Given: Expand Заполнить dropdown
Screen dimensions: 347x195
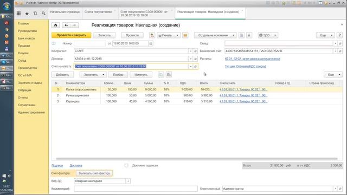Looking at the screenshot, I should pyautogui.click(x=104, y=75).
